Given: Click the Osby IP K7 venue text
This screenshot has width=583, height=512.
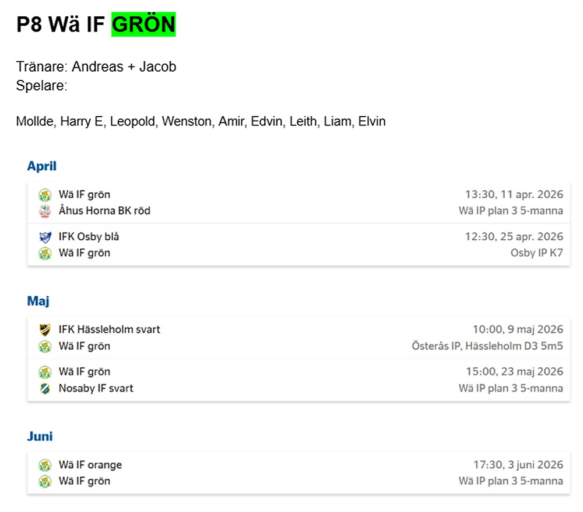Looking at the screenshot, I should pos(536,253).
